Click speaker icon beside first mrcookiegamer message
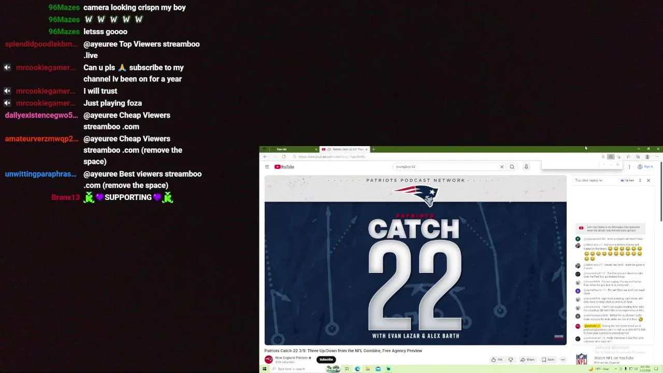The height and width of the screenshot is (373, 663). click(7, 67)
